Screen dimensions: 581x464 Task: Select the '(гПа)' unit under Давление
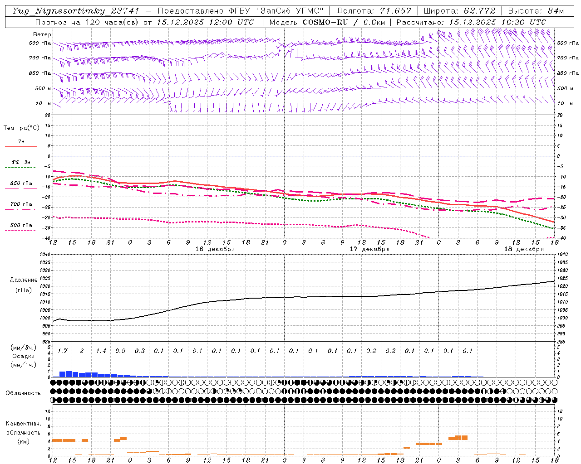click(24, 290)
